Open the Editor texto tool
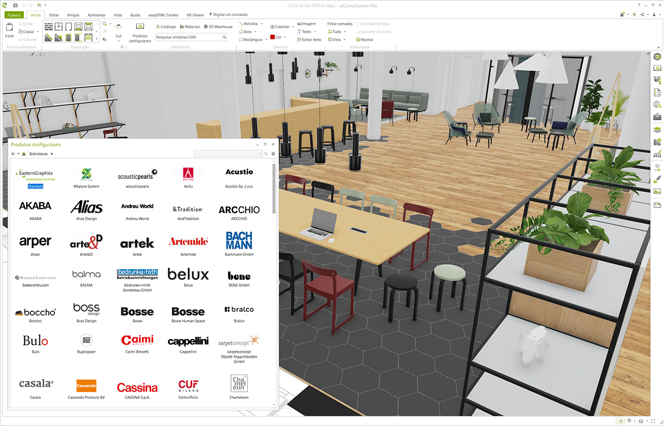 point(309,39)
